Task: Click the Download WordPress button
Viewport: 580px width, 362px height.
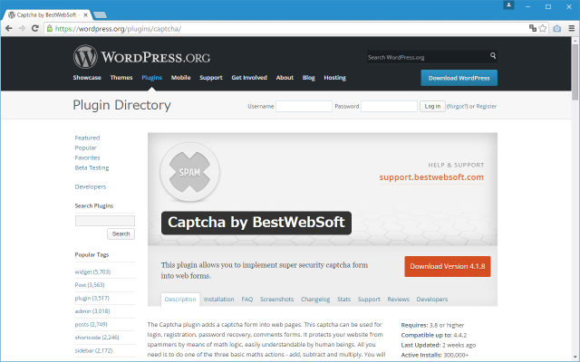Action: click(x=459, y=78)
